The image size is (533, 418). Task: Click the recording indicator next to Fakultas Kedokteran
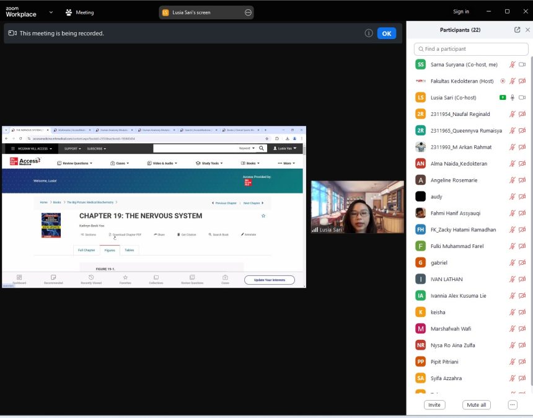(503, 81)
